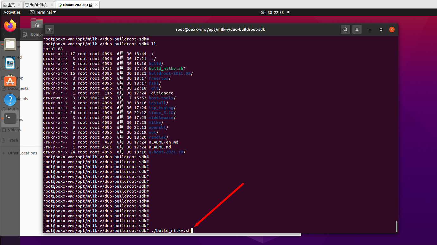The width and height of the screenshot is (437, 245).
Task: Launch Ubuntu Software from the dock
Action: coord(10,81)
